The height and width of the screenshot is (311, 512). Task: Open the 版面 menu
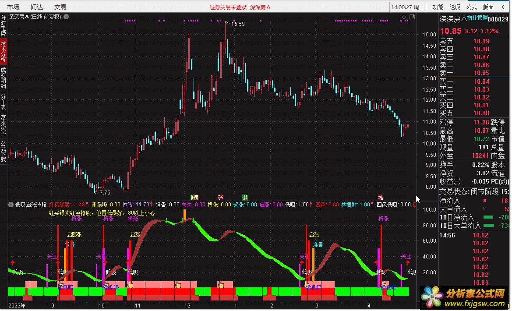(488, 7)
